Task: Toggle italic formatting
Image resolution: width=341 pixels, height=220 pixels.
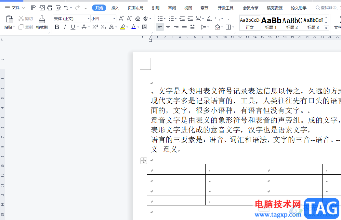Action: pos(65,27)
